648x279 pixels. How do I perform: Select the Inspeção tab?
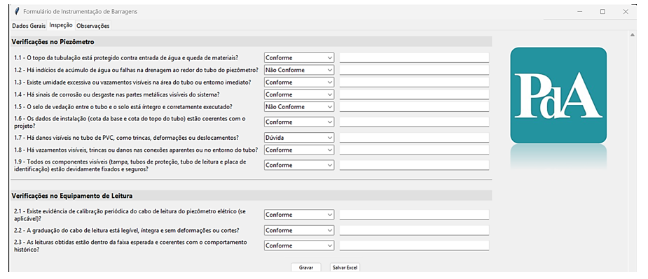click(61, 25)
